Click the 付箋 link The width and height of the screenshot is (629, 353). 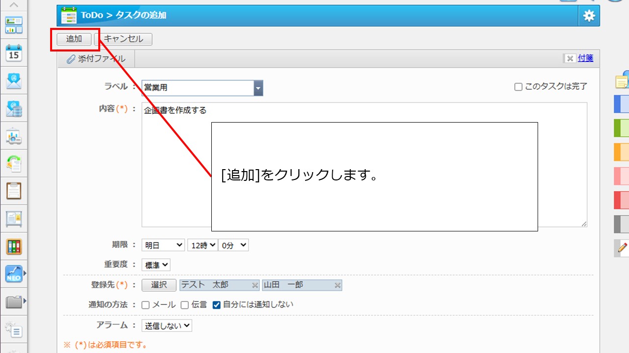point(585,58)
